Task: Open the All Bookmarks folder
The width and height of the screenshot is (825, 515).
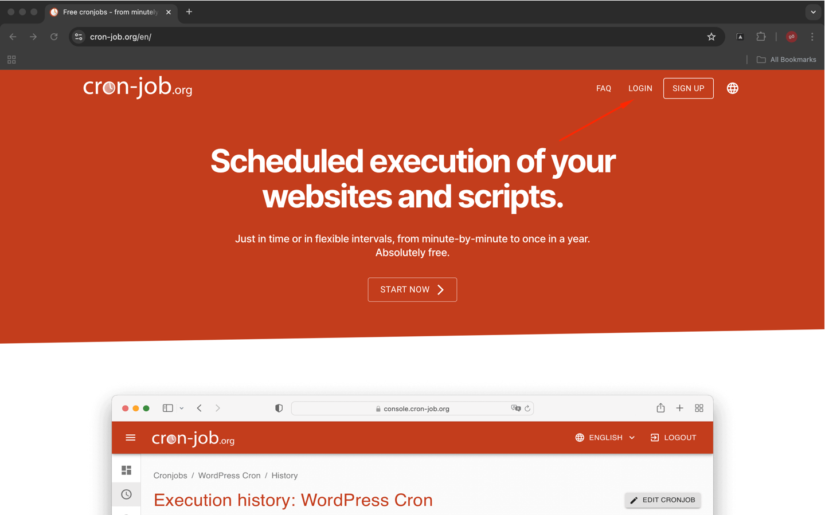Action: (x=786, y=60)
